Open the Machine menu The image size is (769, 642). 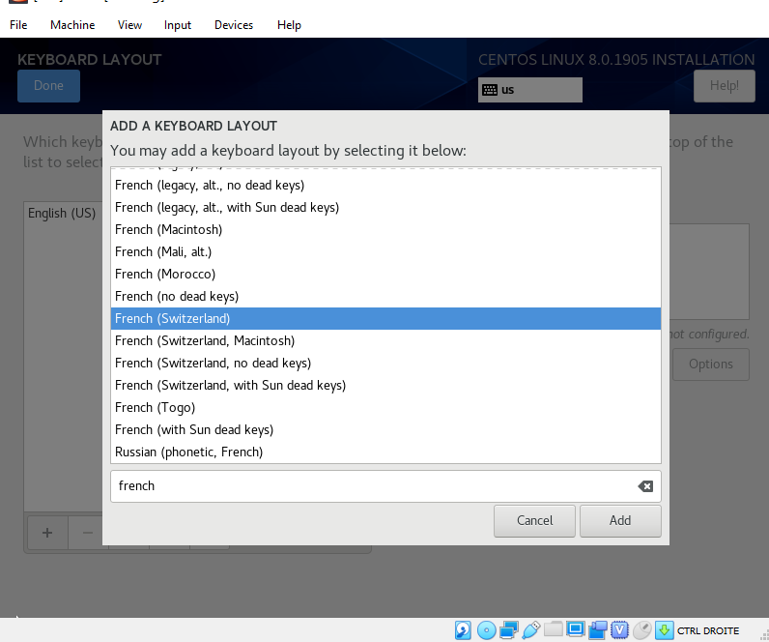pos(72,24)
